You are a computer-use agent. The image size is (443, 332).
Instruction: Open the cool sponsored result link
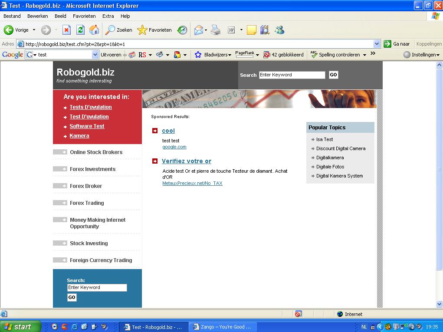click(168, 131)
